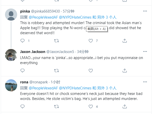The image size is (154, 114).
Task: Open the 57分钟 timestamp on pinka's tweet
Action: pyautogui.click(x=68, y=11)
